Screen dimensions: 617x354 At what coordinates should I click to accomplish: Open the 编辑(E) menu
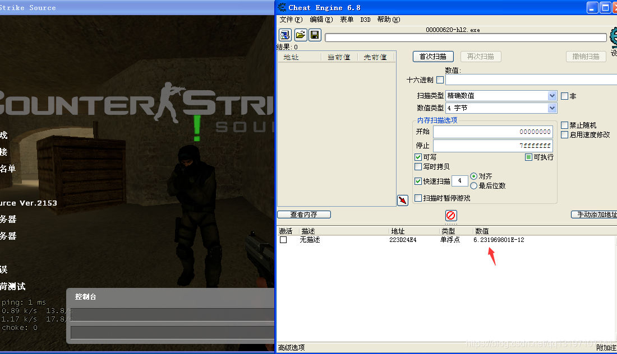coord(321,20)
